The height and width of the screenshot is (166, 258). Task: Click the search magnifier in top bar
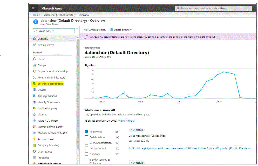click(178, 8)
